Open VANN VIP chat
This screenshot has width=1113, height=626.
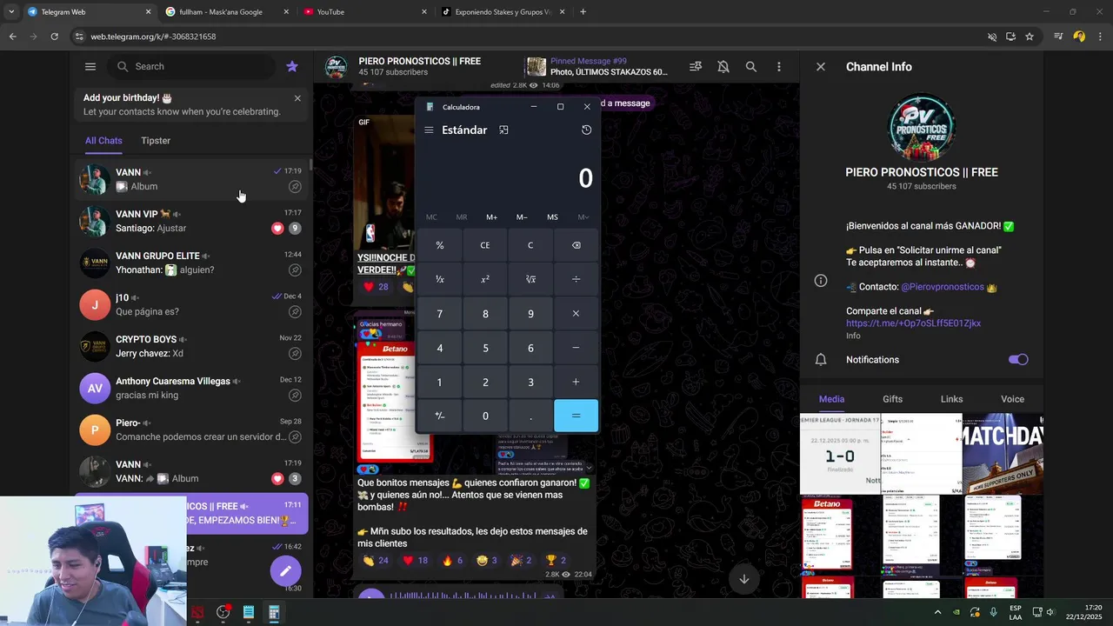pos(191,221)
